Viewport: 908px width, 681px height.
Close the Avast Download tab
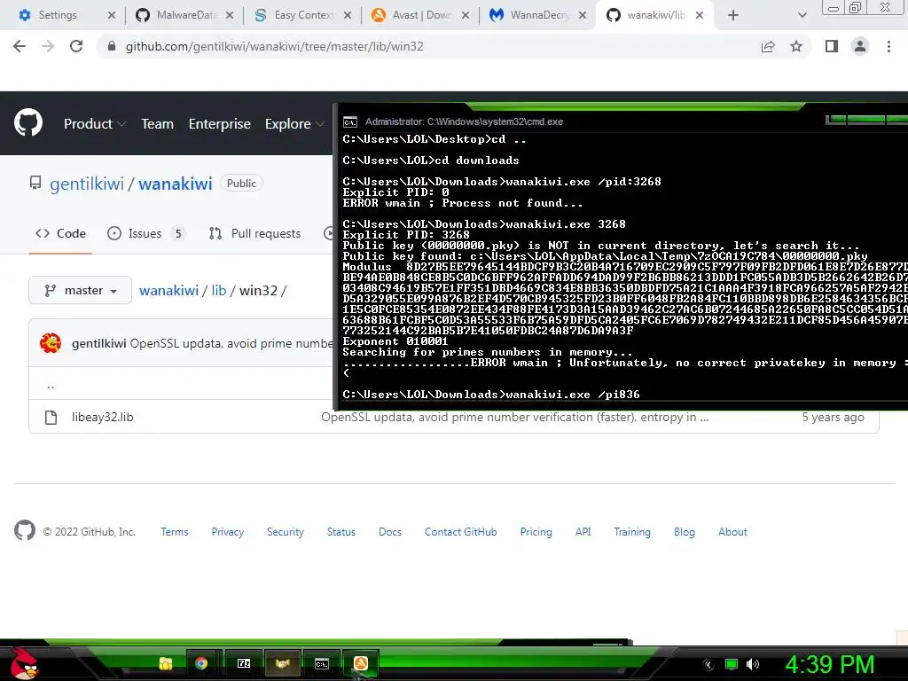(x=466, y=15)
